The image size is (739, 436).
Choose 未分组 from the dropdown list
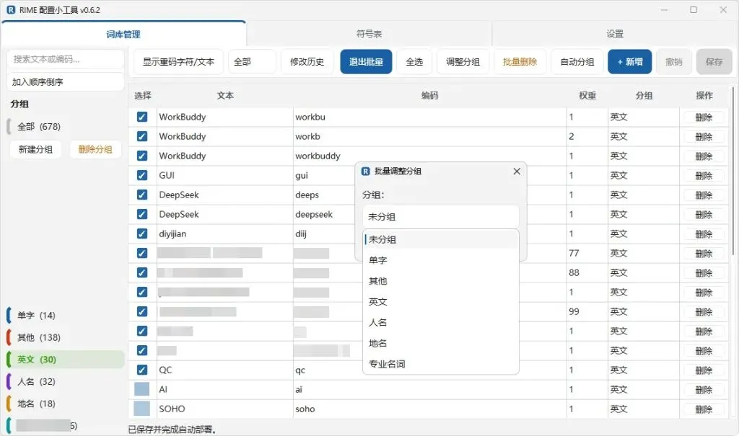tap(441, 239)
